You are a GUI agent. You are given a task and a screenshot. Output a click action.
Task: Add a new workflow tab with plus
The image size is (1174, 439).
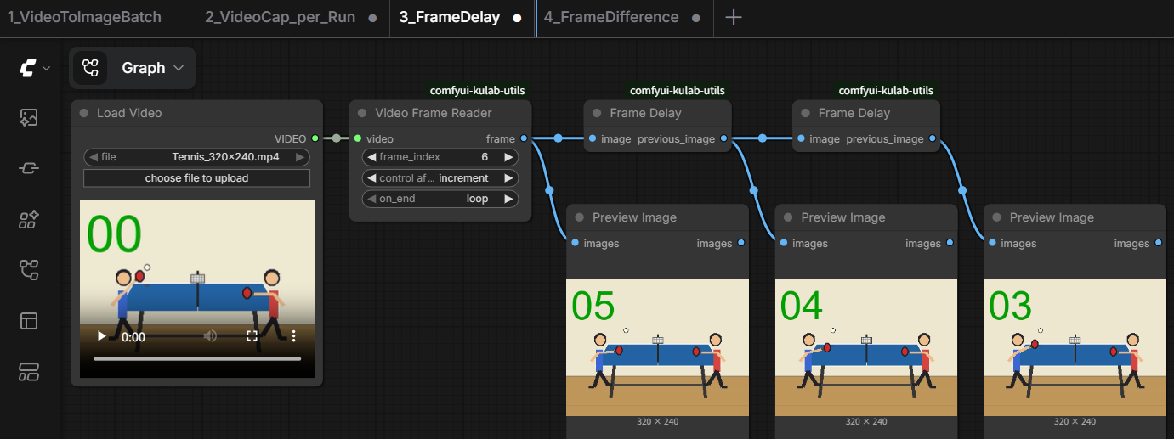click(734, 17)
